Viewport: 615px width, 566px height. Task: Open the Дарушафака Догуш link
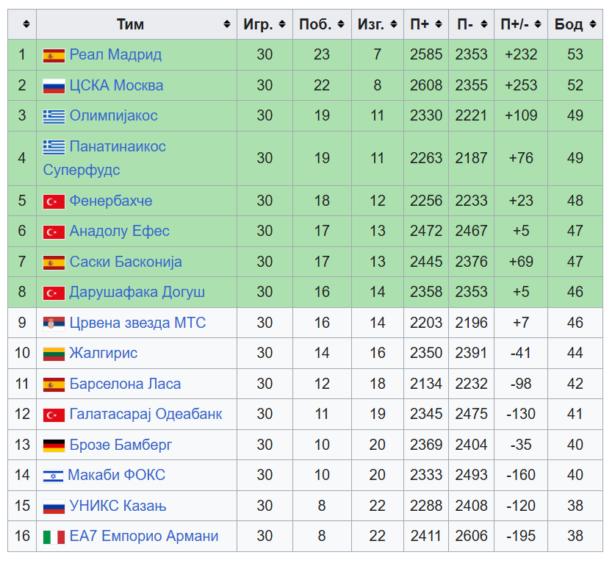pyautogui.click(x=137, y=292)
